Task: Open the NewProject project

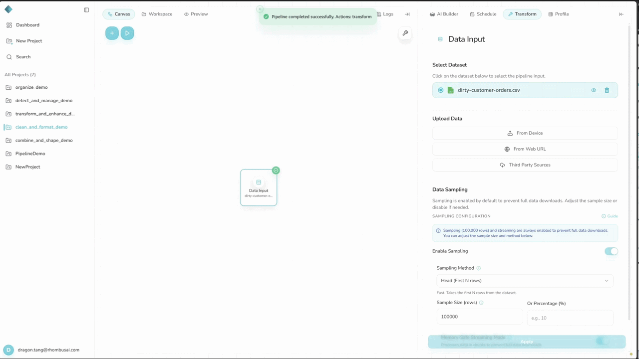Action: [x=27, y=167]
